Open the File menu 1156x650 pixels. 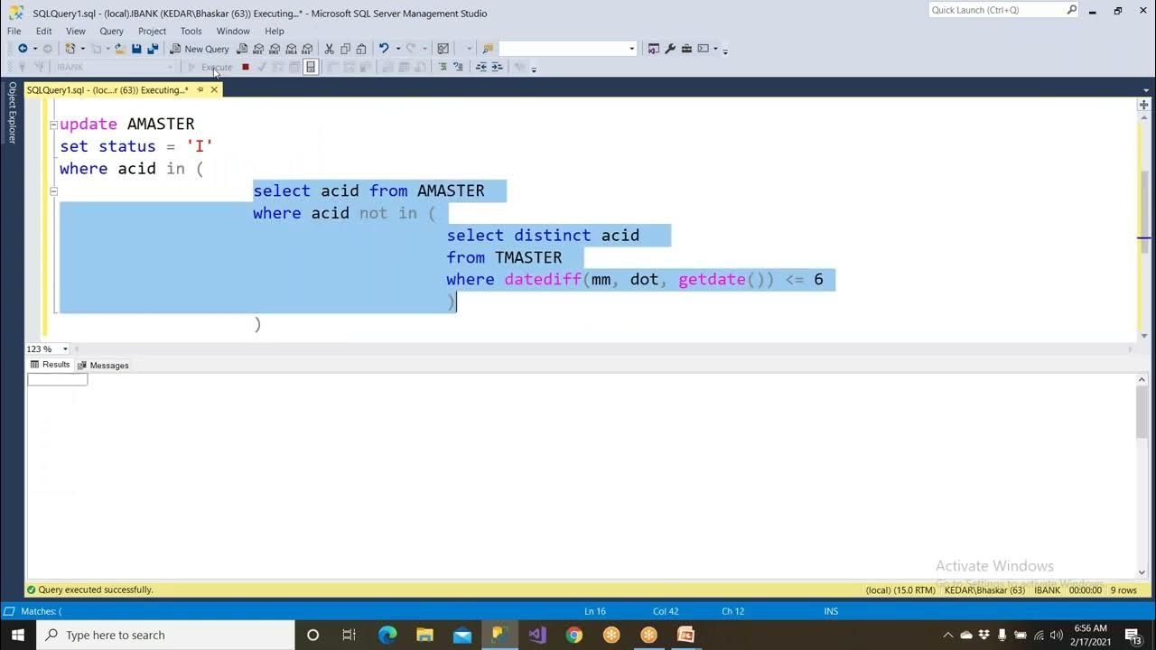[14, 31]
